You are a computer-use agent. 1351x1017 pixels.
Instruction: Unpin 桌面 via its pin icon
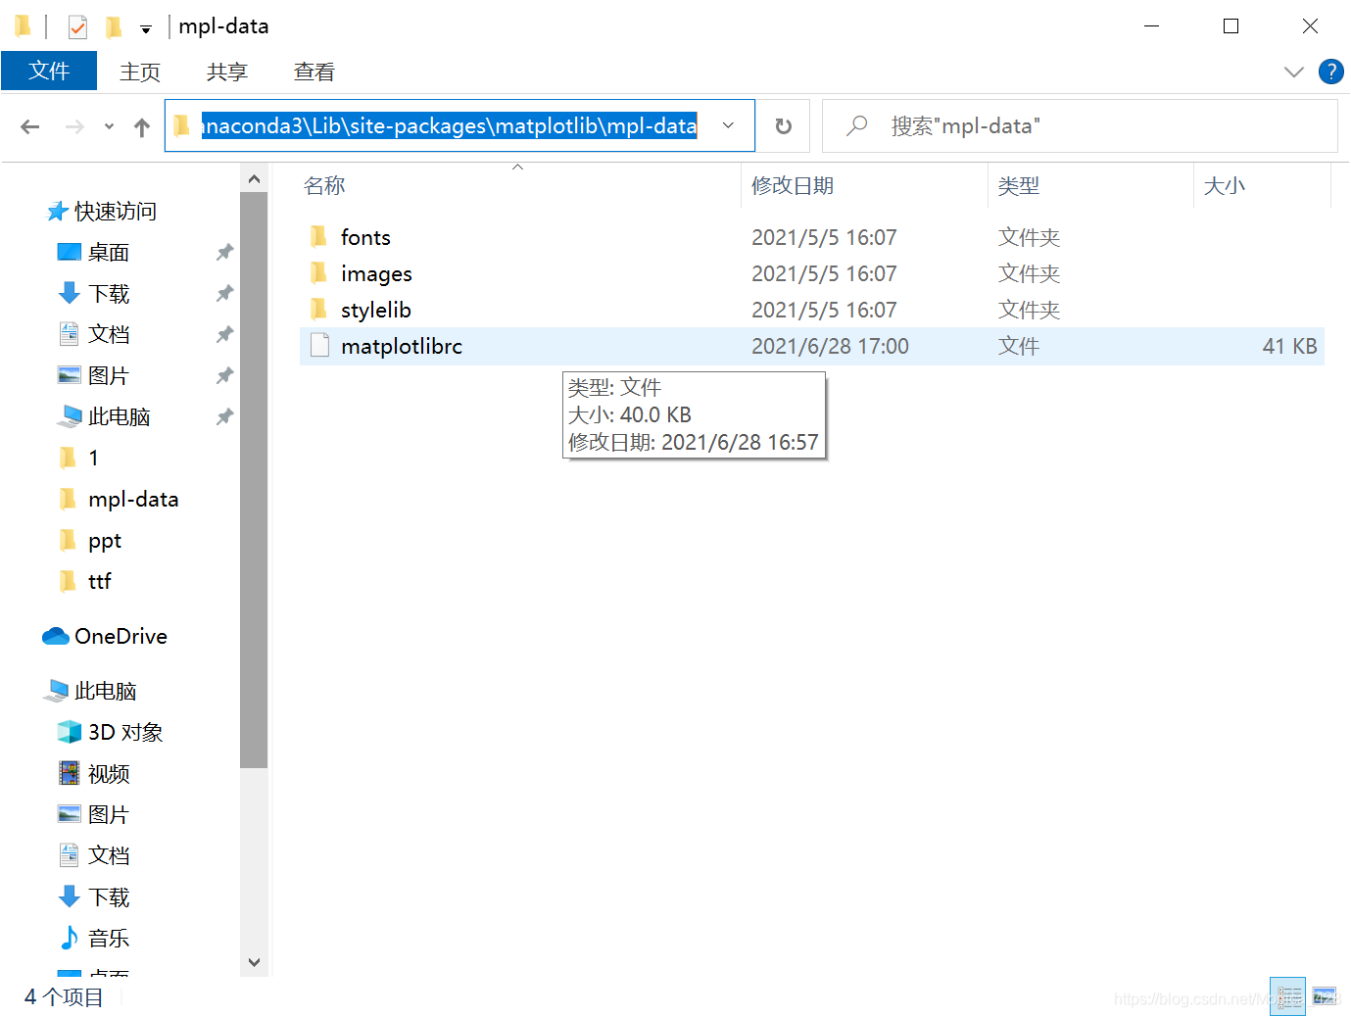[x=224, y=253]
